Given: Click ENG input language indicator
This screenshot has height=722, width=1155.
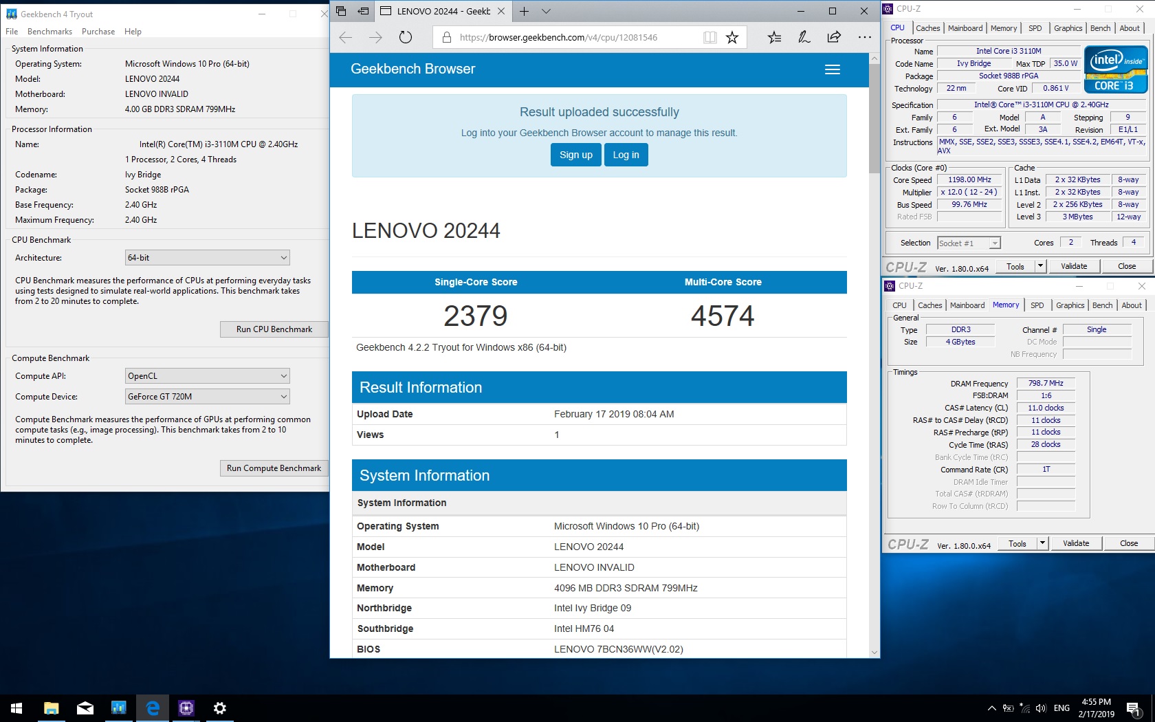Looking at the screenshot, I should [x=1061, y=708].
